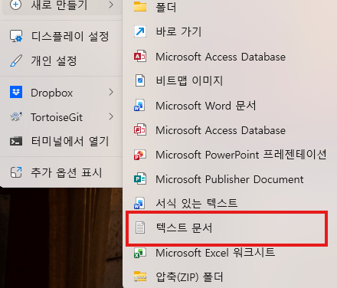Click the green Excel 워크시트 icon
The width and height of the screenshot is (337, 288).
click(140, 253)
